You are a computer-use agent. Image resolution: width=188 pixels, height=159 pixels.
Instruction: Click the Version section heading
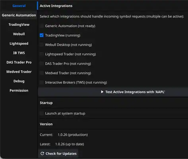point(46,124)
